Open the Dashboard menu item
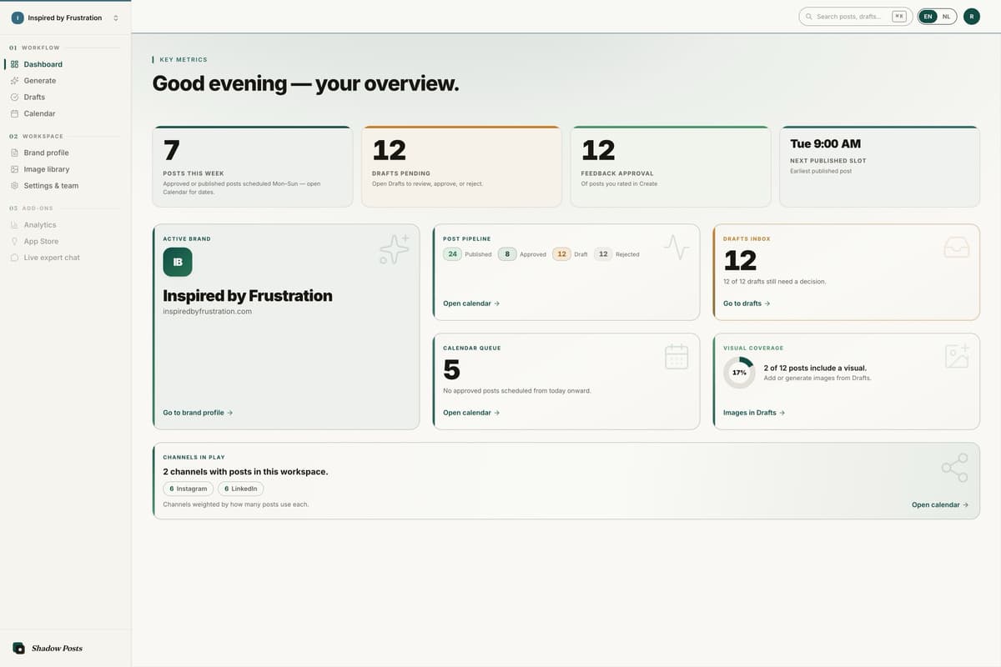 click(x=65, y=64)
